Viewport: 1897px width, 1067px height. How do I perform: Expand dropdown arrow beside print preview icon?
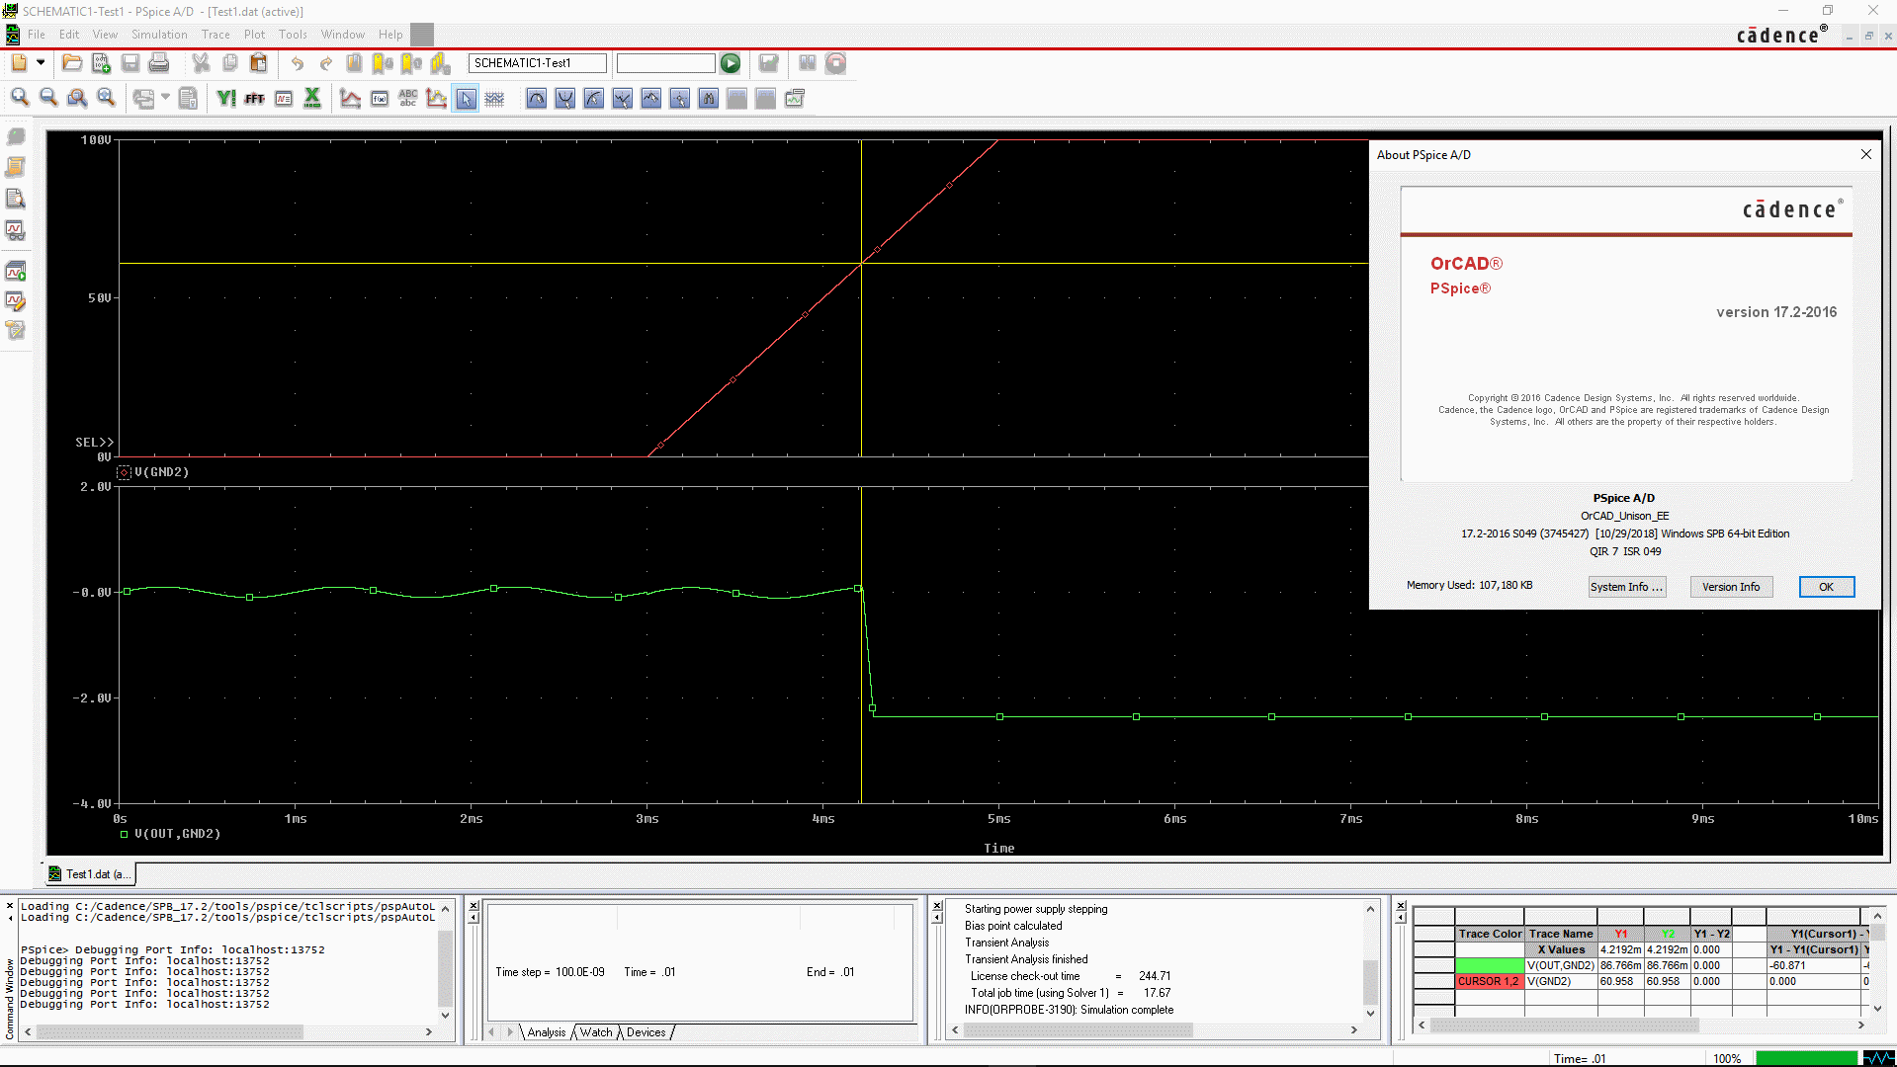[x=165, y=97]
